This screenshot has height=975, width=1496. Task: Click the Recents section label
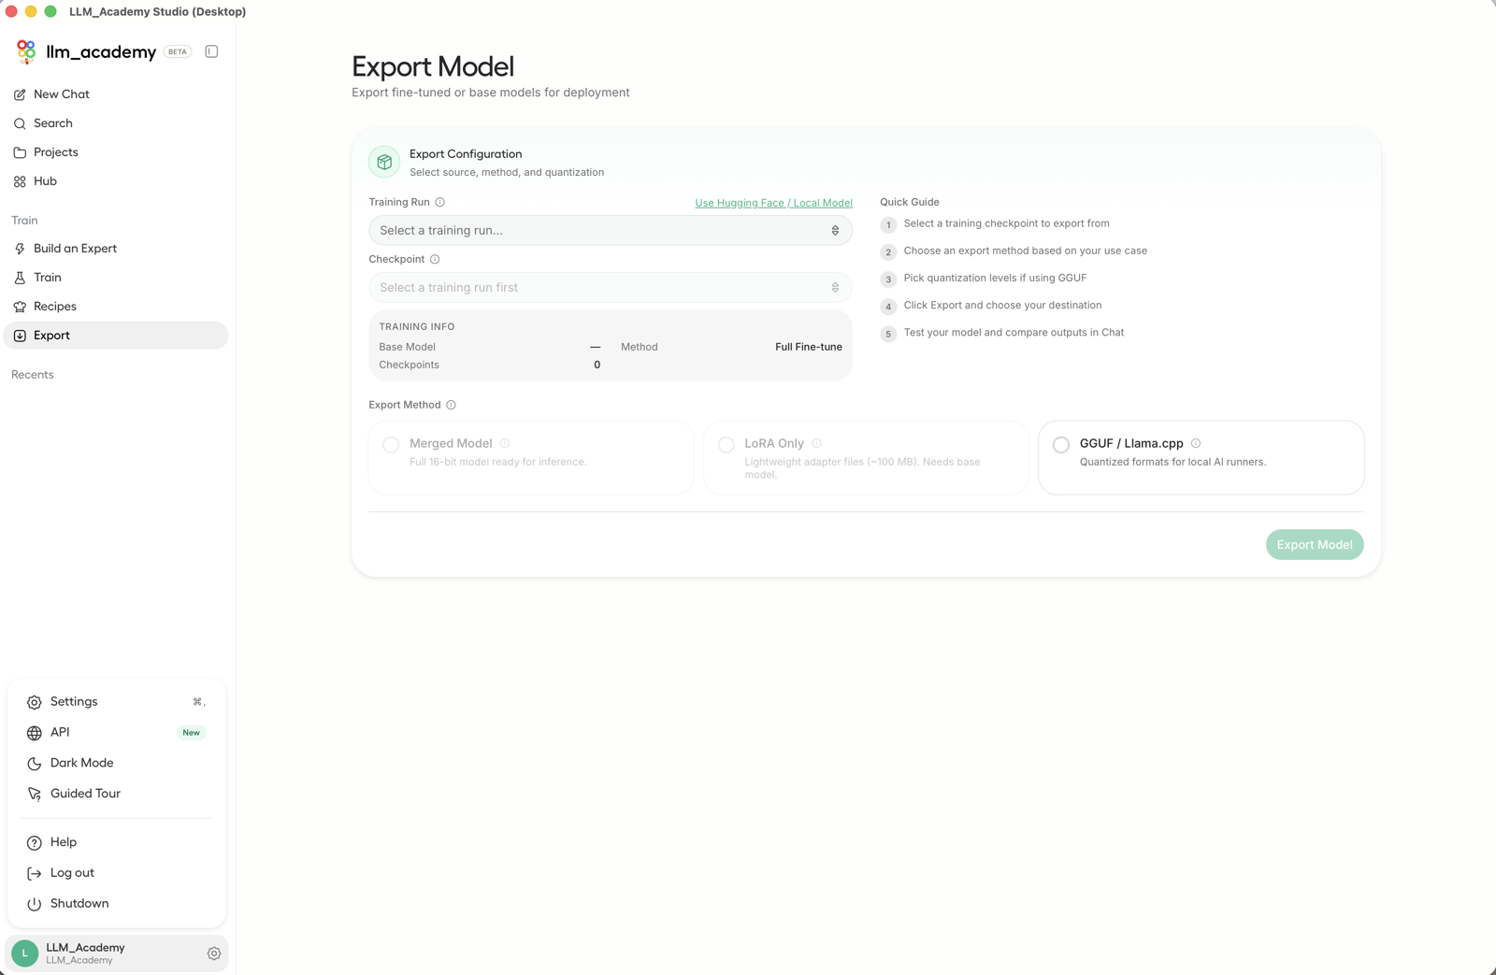coord(33,375)
